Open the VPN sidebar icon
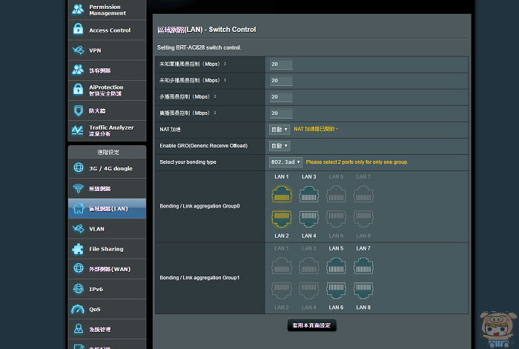 (x=79, y=50)
